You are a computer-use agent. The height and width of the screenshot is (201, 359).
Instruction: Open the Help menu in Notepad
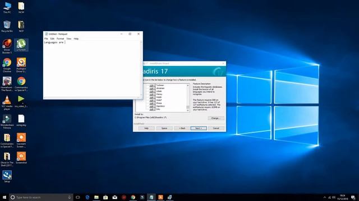[x=76, y=39]
